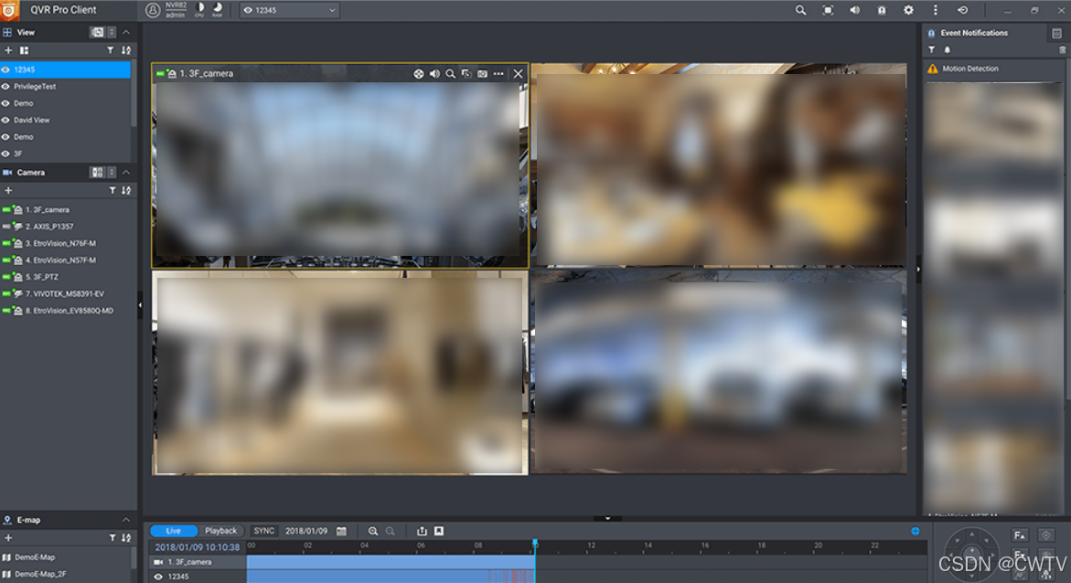This screenshot has height=583, width=1071.
Task: Open more options on 3F_camera tile
Action: pyautogui.click(x=498, y=74)
